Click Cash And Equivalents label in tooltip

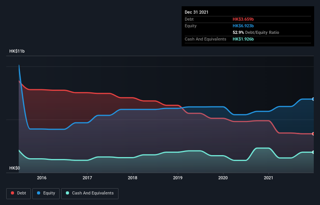(x=205, y=39)
